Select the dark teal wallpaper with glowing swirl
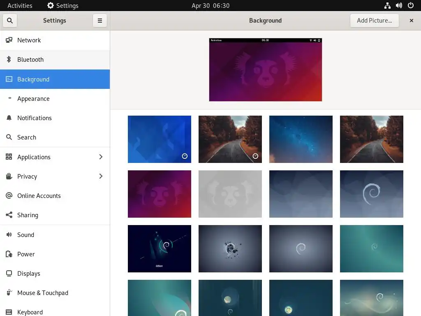 [x=301, y=298]
